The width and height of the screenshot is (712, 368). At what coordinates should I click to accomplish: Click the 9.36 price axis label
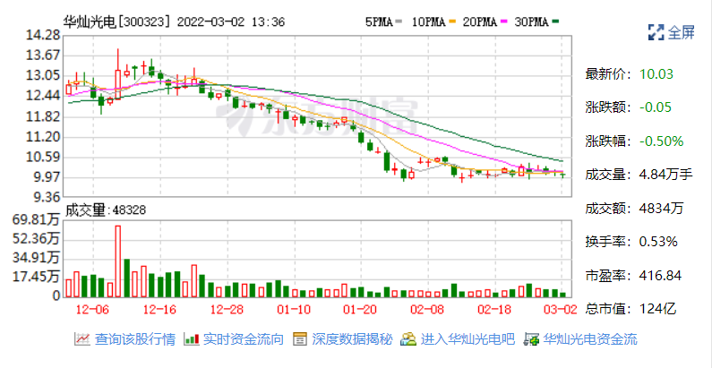click(x=47, y=197)
